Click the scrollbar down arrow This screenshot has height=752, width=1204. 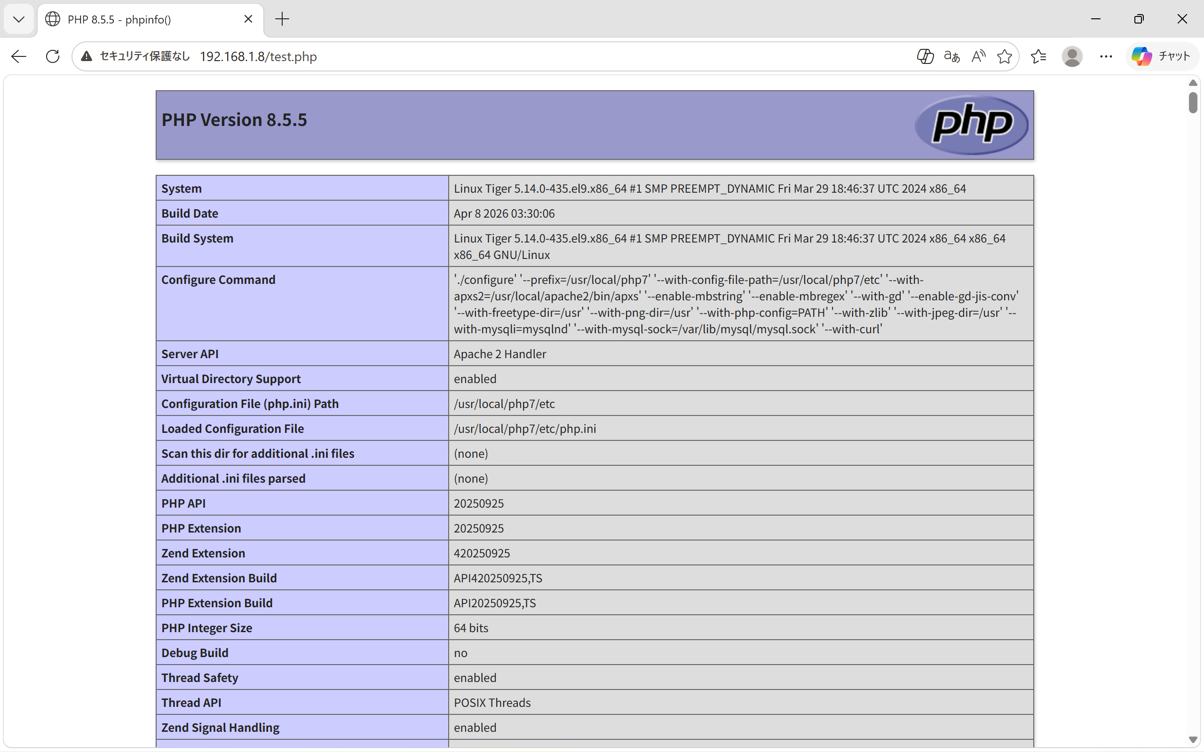(x=1193, y=739)
